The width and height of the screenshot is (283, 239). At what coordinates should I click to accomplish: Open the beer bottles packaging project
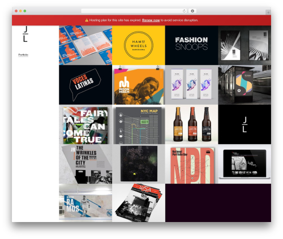[191, 124]
